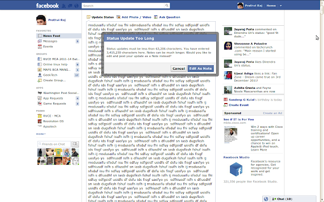Viewport: 324px width, 202px height.
Task: Click chat sidebar toggle icon next to Friends on Chat
Action: pyautogui.click(x=75, y=144)
